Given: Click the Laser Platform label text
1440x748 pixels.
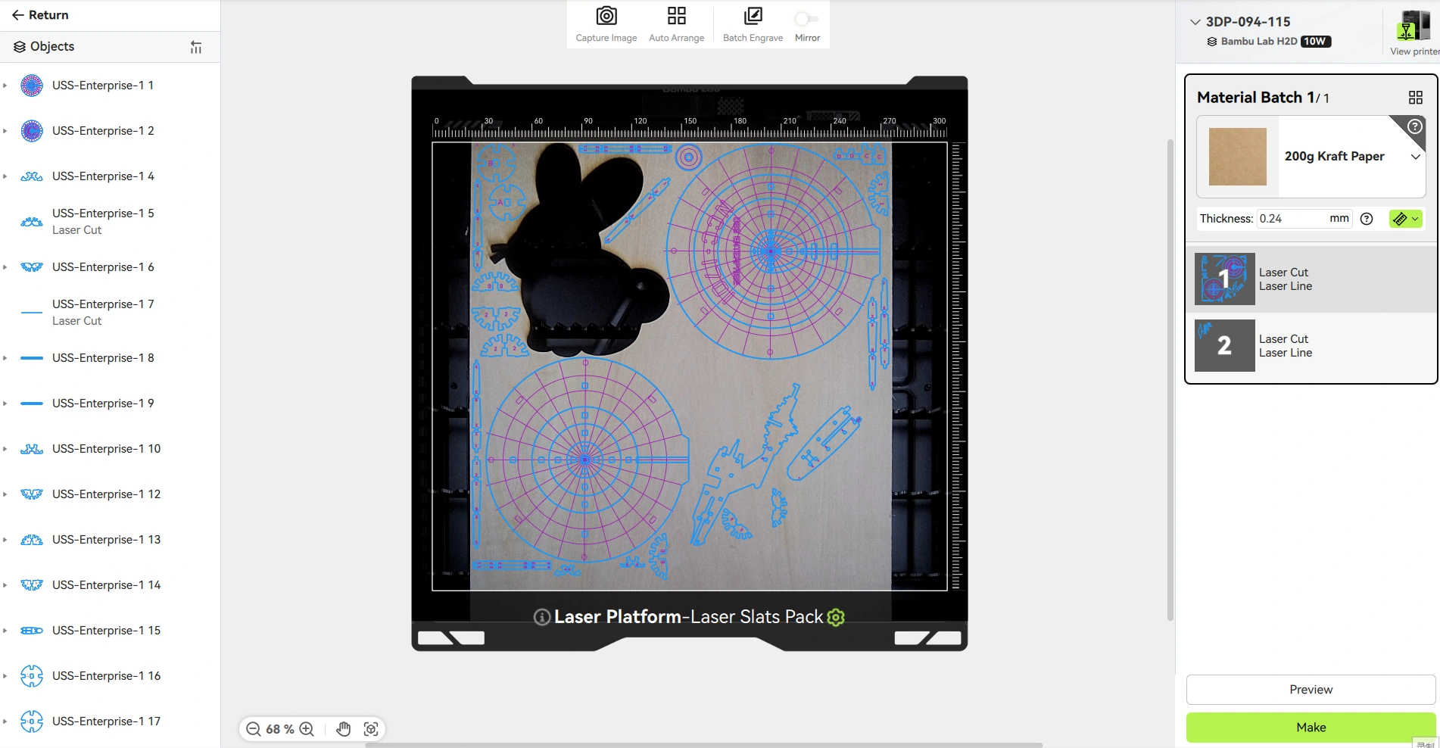Looking at the screenshot, I should click(618, 617).
